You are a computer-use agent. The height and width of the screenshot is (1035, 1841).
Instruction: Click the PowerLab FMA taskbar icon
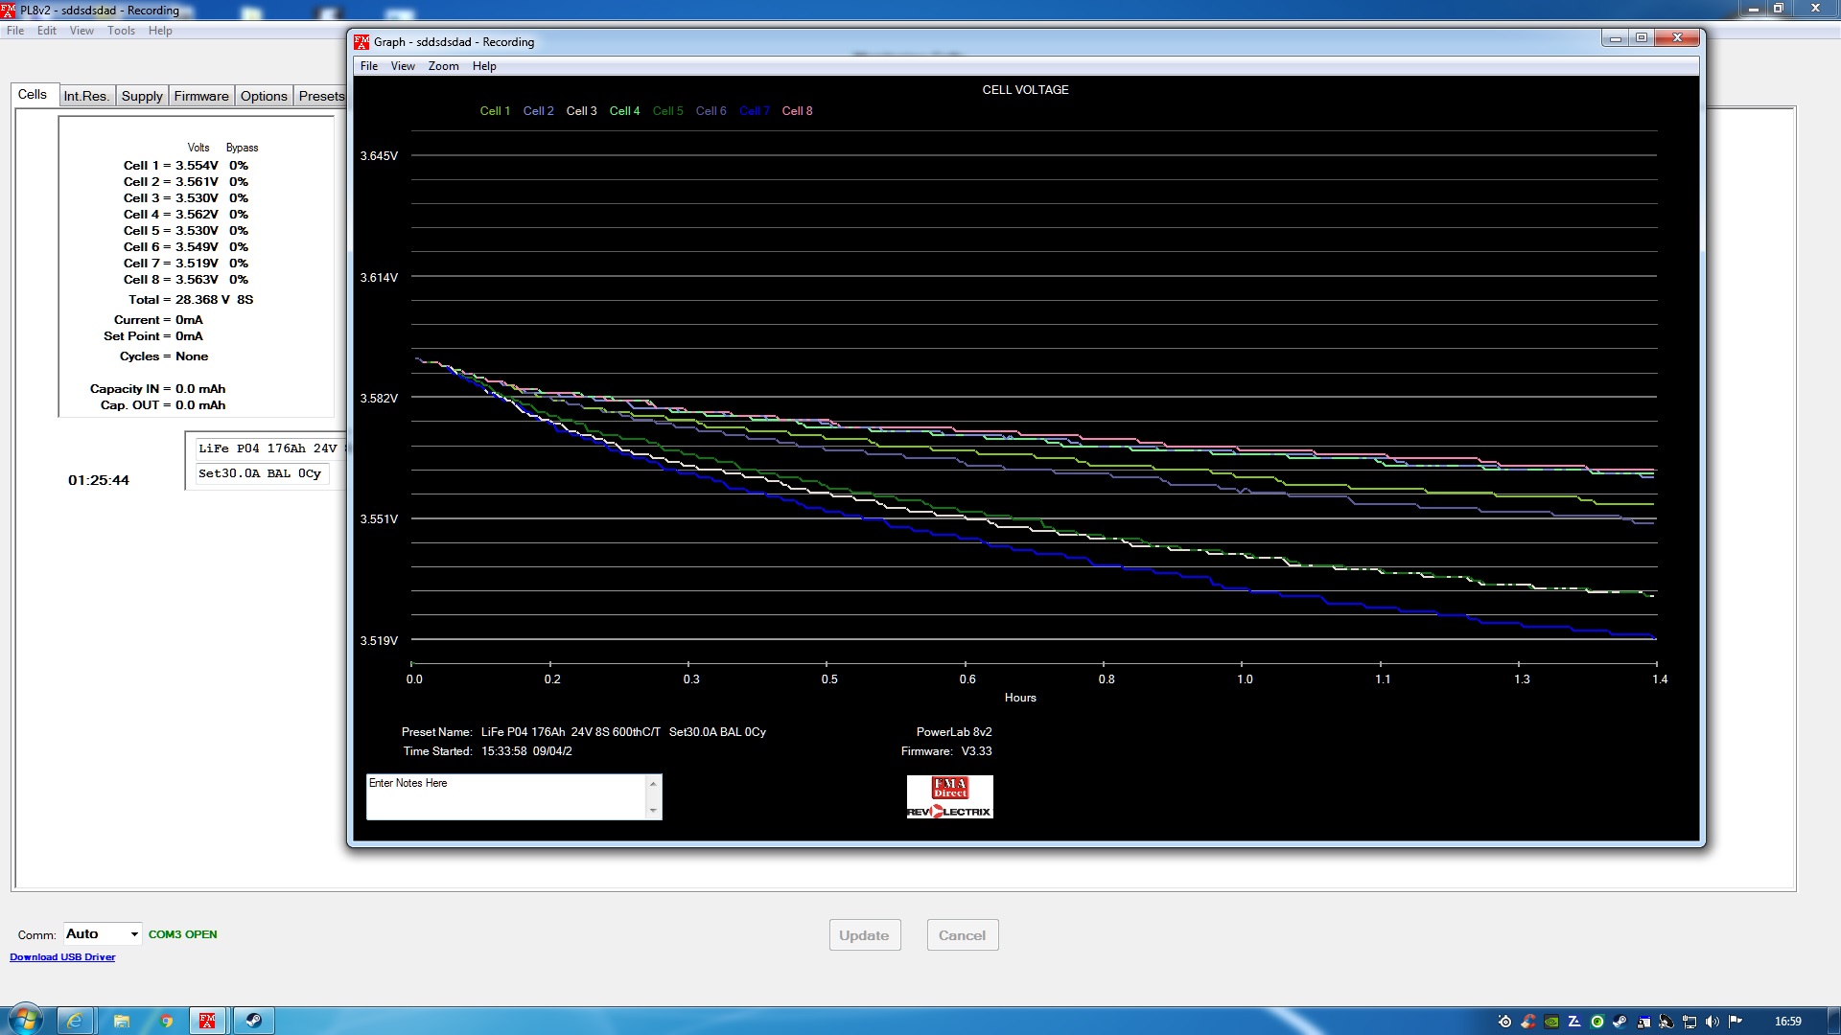tap(207, 1021)
